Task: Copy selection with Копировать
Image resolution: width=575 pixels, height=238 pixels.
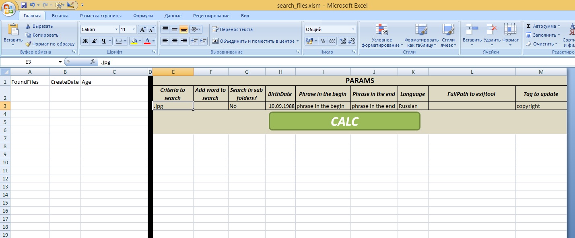Action: pyautogui.click(x=42, y=35)
